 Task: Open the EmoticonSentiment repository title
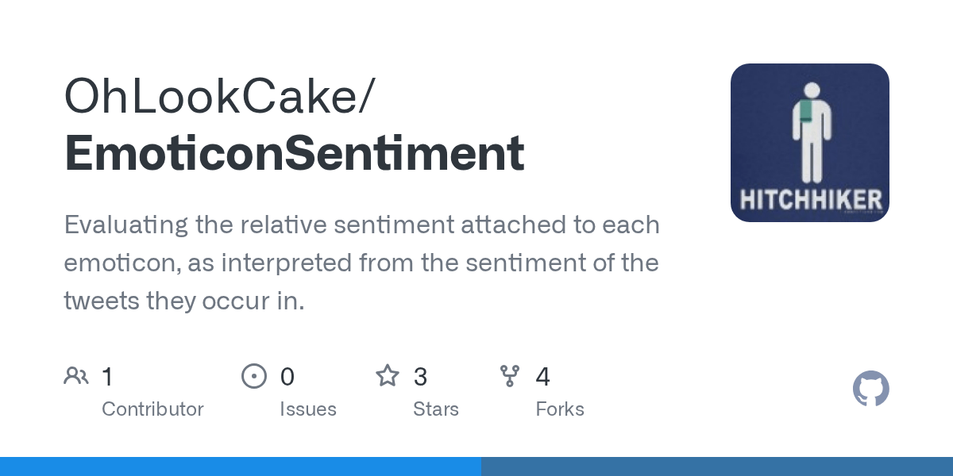(x=294, y=153)
